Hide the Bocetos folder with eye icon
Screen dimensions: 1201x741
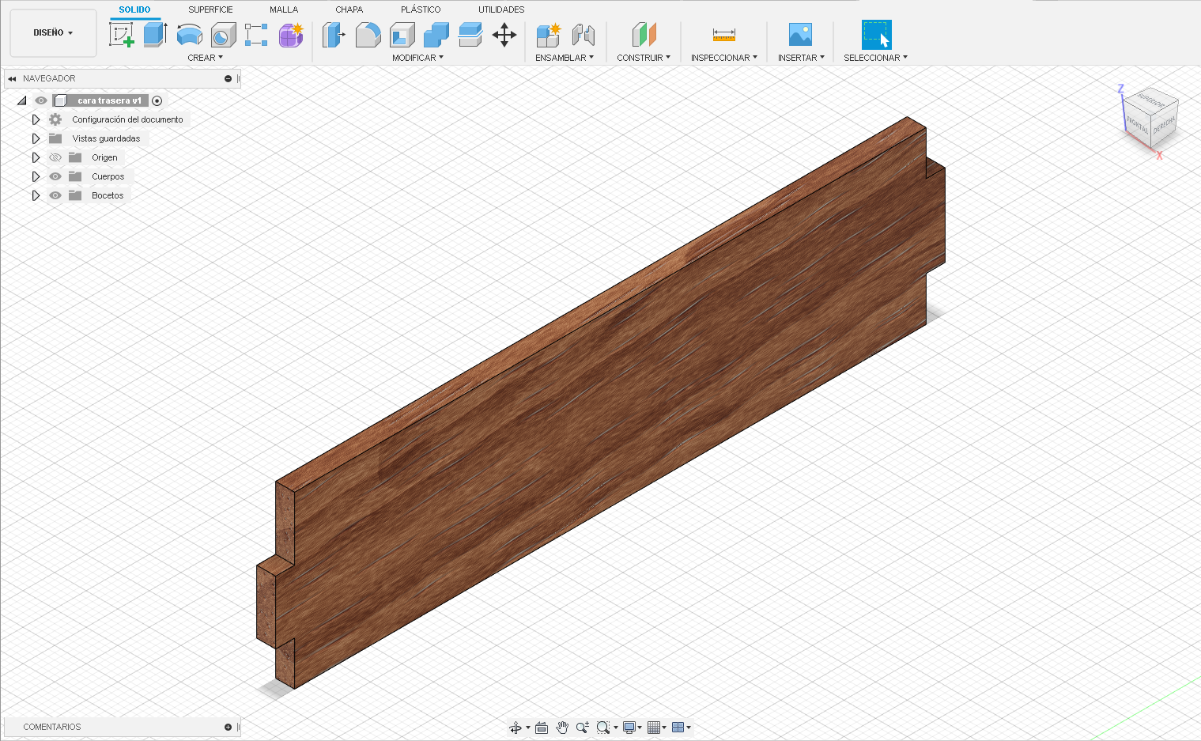[55, 195]
